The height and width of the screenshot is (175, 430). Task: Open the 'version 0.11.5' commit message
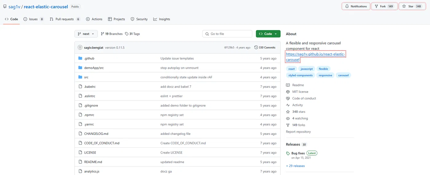tap(115, 48)
